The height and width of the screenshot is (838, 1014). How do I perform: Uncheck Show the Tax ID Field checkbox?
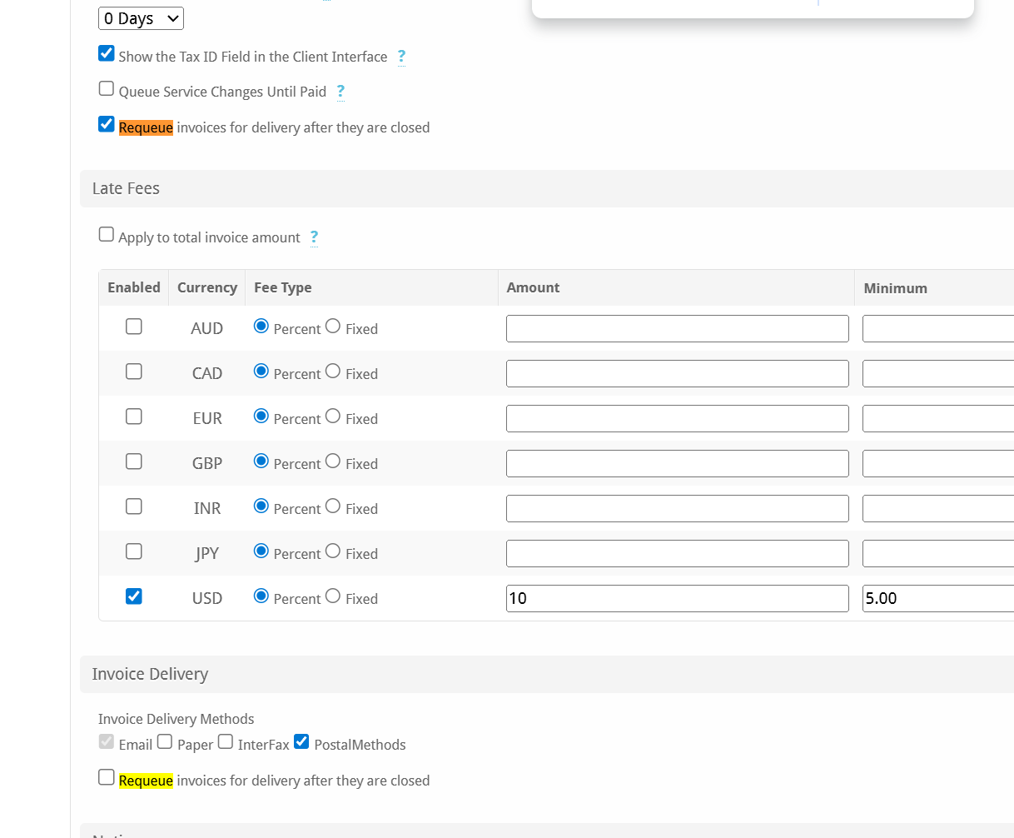click(107, 54)
